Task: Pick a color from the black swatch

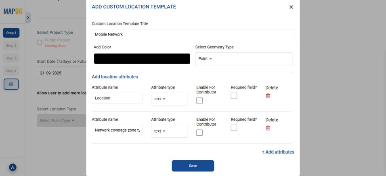Action: [142, 59]
